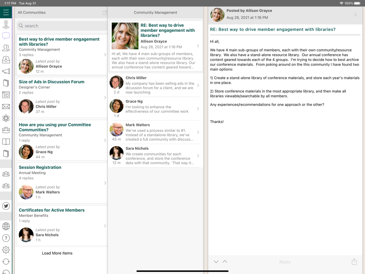Open the briefcase icon in sidebar
The height and width of the screenshot is (274, 365).
click(6, 130)
